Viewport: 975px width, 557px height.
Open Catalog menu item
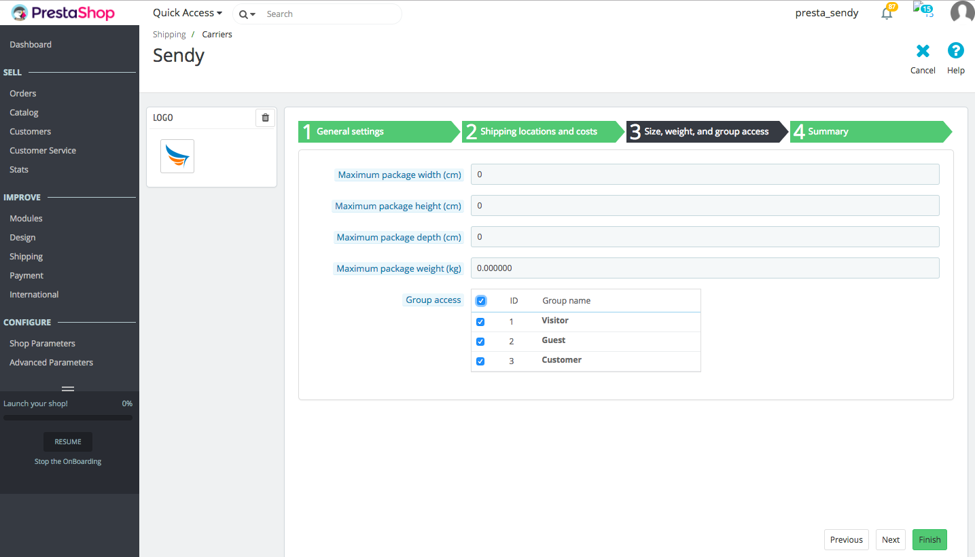(x=24, y=112)
